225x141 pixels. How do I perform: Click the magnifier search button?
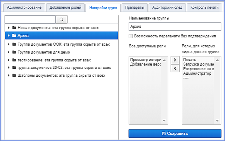pyautogui.click(x=61, y=19)
